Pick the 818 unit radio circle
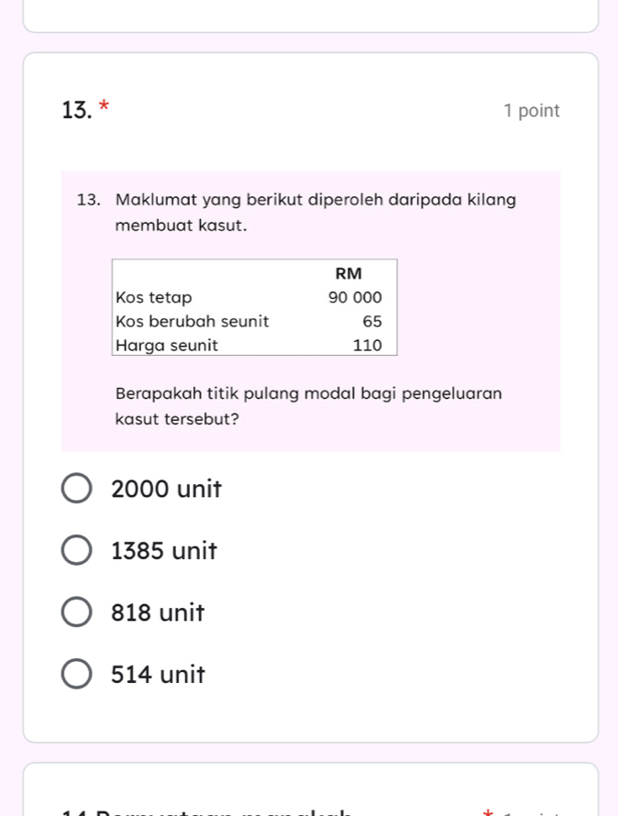This screenshot has width=618, height=816. [76, 612]
